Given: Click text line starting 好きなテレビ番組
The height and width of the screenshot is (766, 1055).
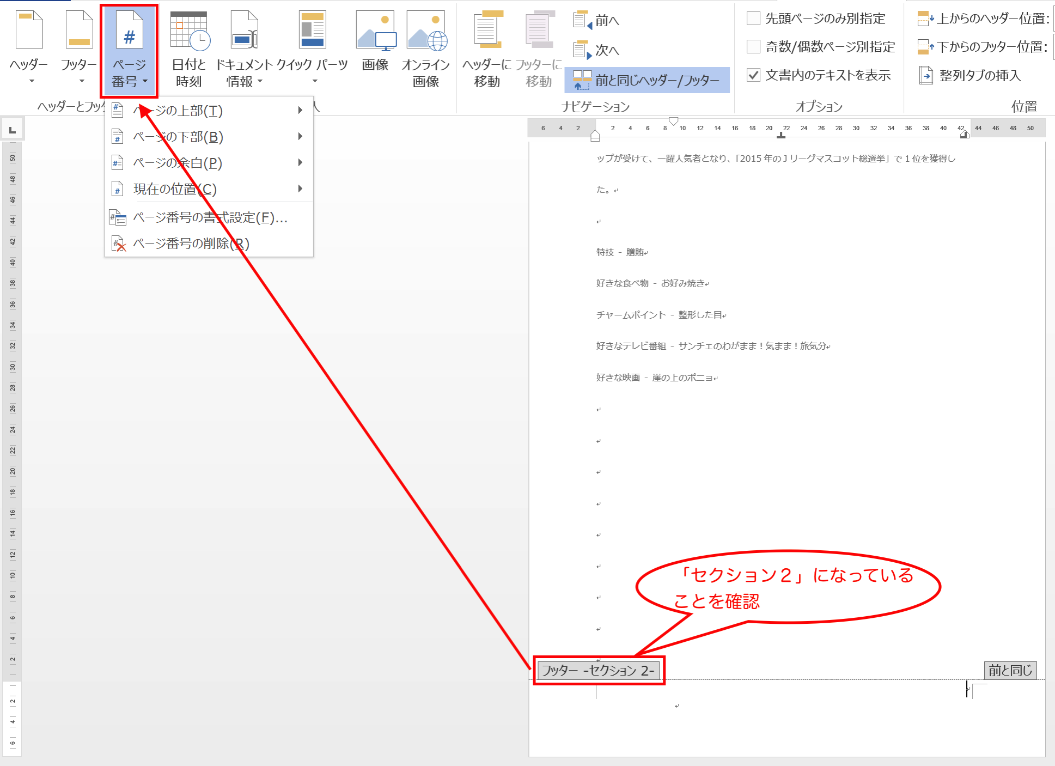Looking at the screenshot, I should click(712, 346).
